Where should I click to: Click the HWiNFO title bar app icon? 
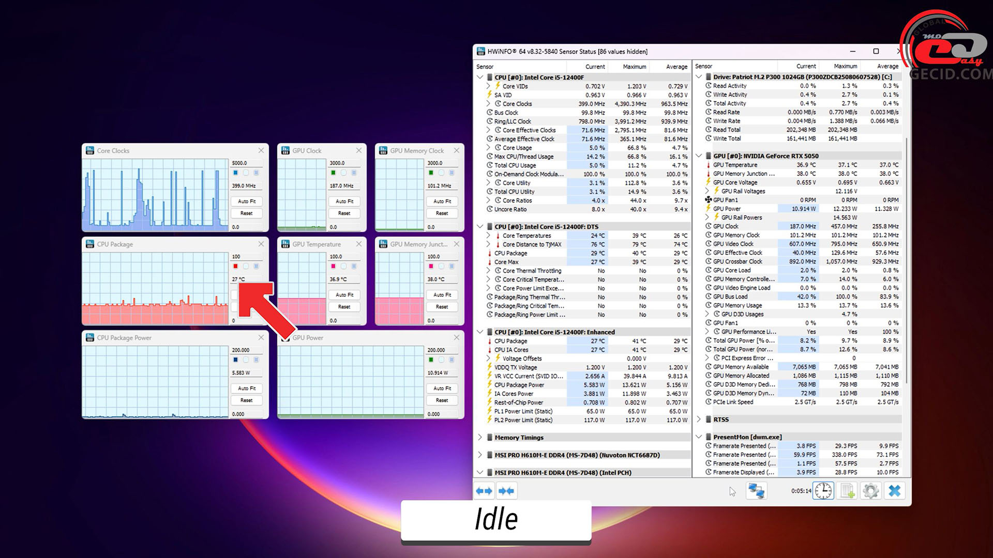(x=481, y=51)
